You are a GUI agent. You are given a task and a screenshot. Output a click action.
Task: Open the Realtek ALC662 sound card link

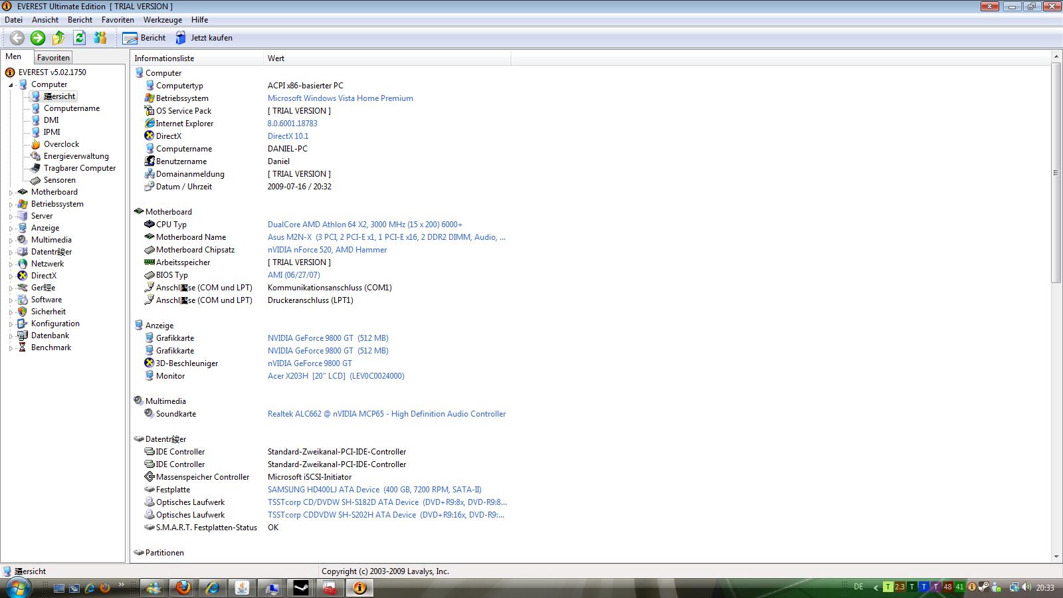[387, 414]
